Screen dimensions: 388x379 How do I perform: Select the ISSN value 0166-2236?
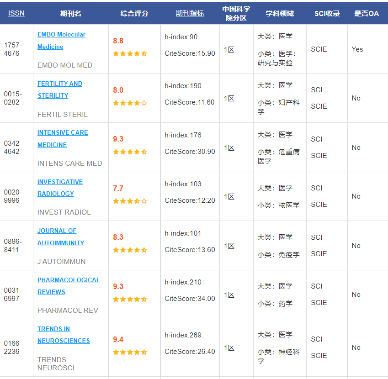pyautogui.click(x=13, y=347)
